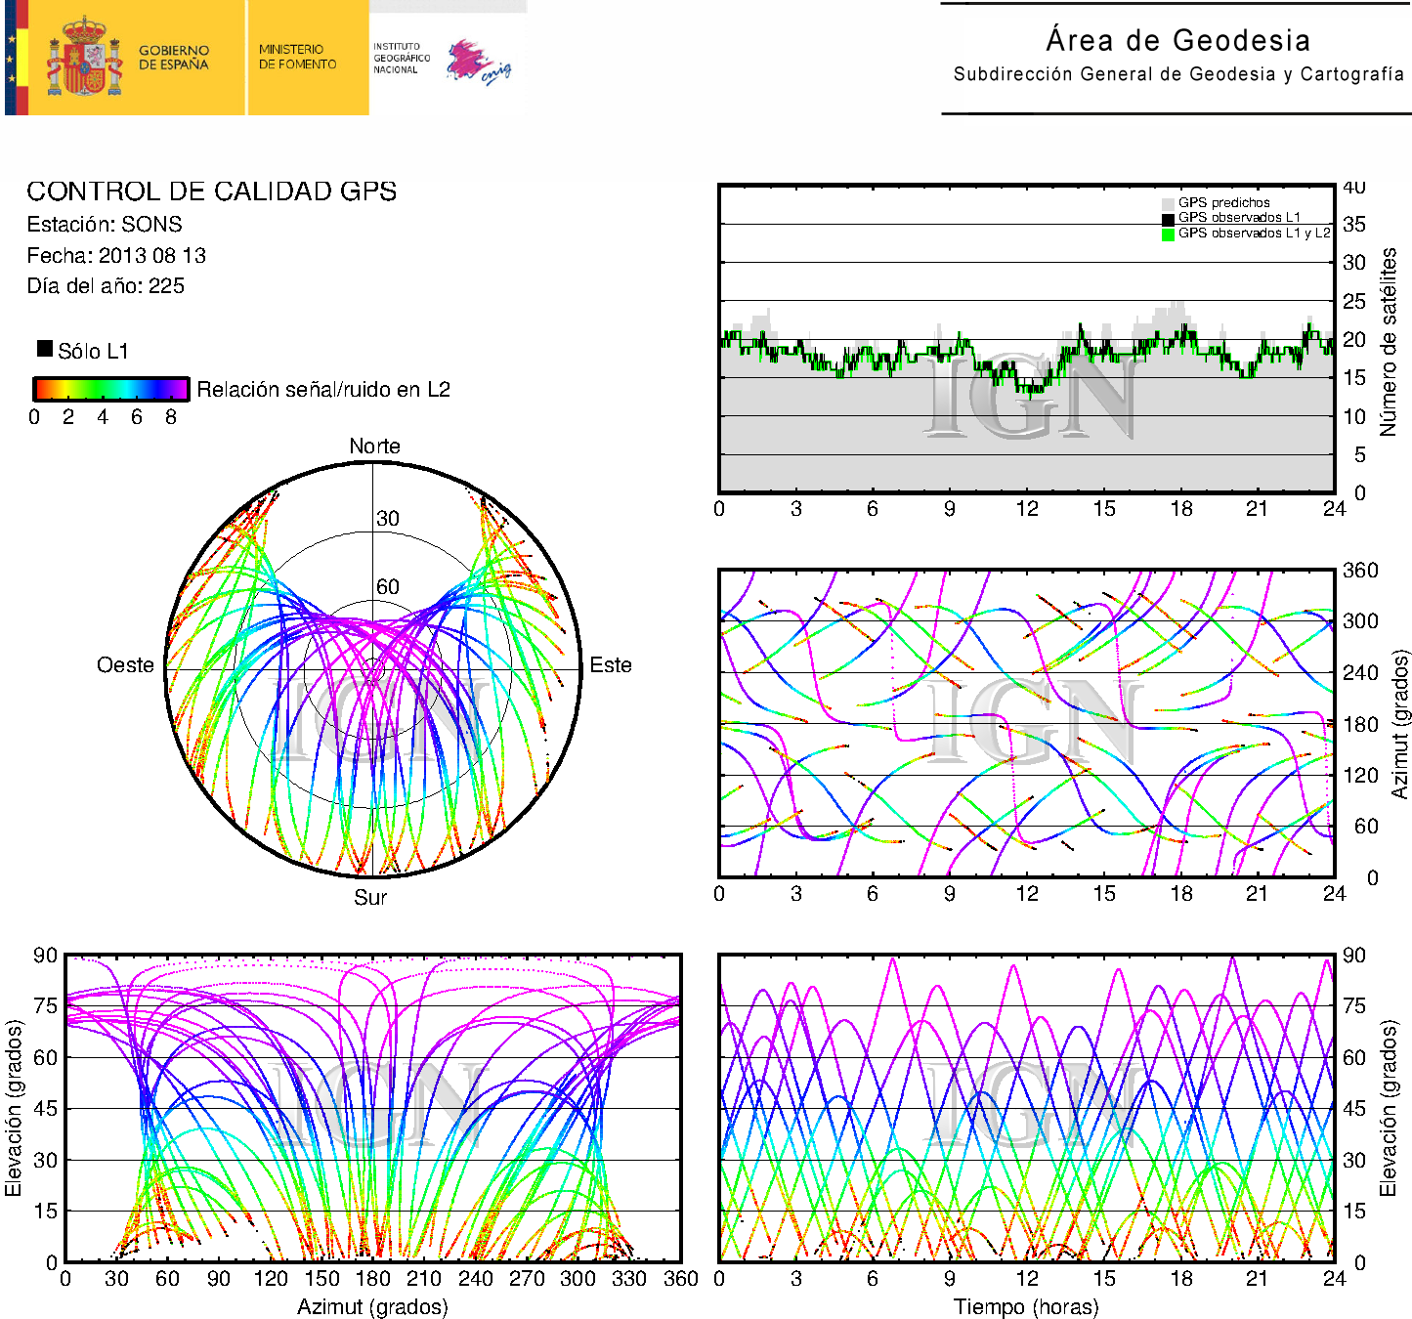Click the Este label on sky plot

(x=611, y=665)
